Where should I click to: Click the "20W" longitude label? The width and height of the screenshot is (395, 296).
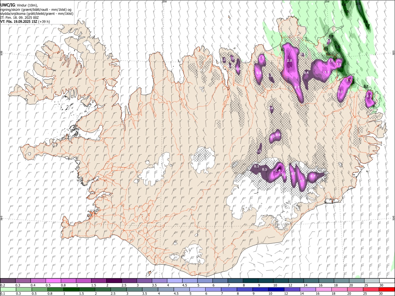pyautogui.click(x=164, y=2)
